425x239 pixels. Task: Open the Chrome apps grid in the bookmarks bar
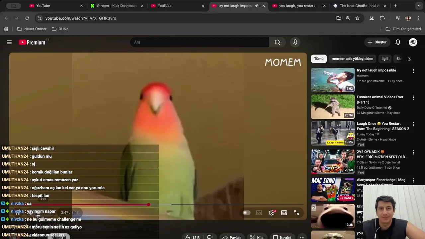[6, 29]
